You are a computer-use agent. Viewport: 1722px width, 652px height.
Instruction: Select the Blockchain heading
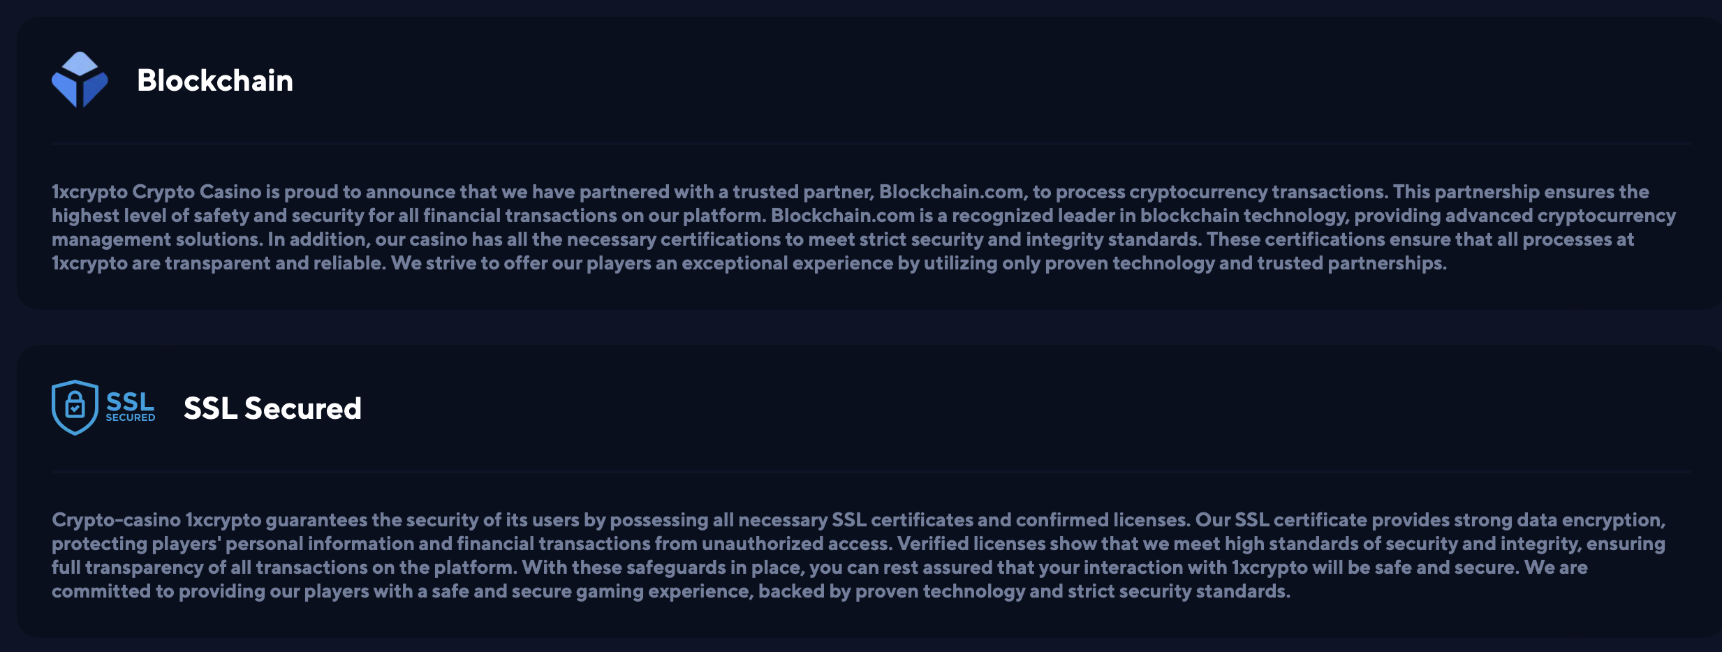point(215,80)
